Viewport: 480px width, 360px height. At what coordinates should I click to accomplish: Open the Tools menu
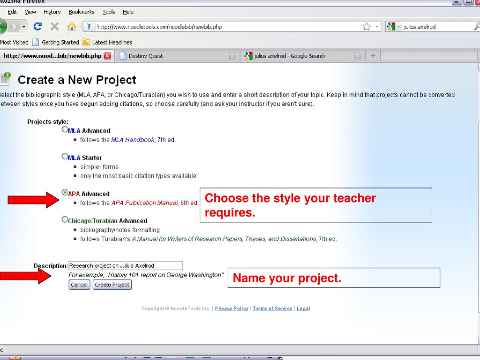click(109, 12)
